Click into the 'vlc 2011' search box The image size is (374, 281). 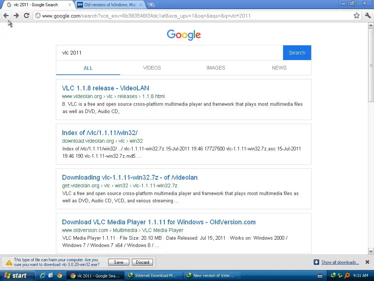tap(169, 53)
